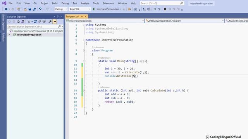The image size is (248, 139).
Task: Click the New Project toolbar icon
Action: coord(19,9)
